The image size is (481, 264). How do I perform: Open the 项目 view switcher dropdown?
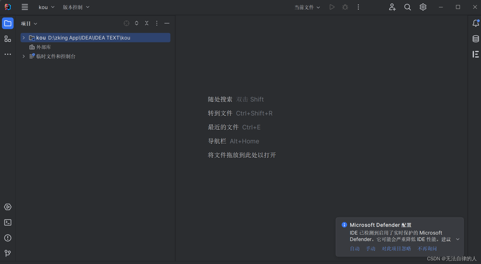29,24
